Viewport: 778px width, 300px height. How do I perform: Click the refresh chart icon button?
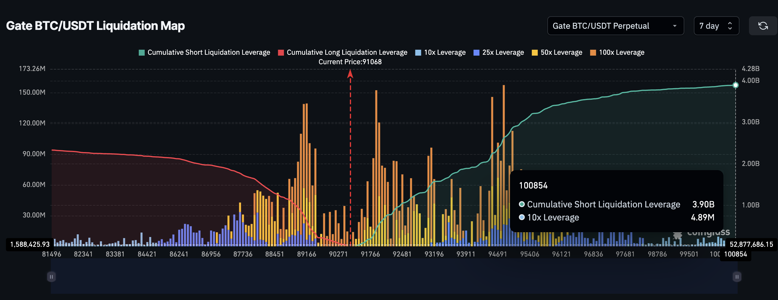tap(763, 26)
